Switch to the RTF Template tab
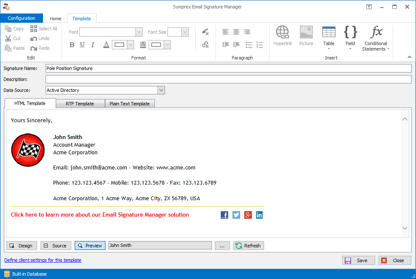 (80, 104)
